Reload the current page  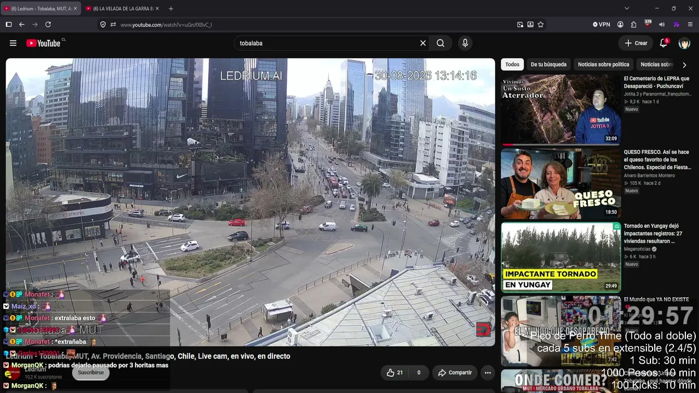pos(48,25)
